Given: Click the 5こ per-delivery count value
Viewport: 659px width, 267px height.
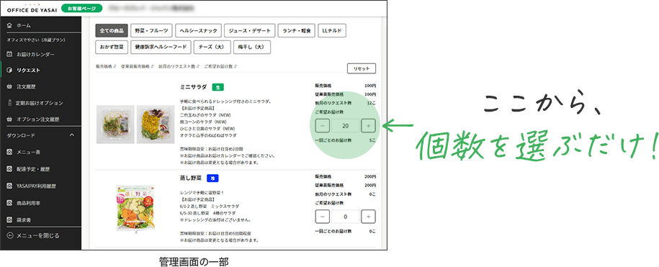Looking at the screenshot, I should coord(373,140).
